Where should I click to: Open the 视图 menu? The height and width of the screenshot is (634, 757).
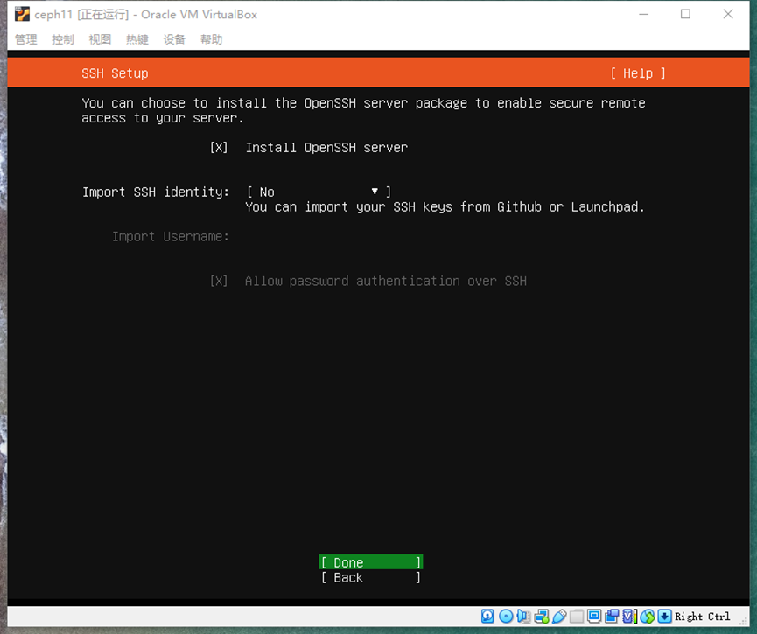tap(100, 39)
